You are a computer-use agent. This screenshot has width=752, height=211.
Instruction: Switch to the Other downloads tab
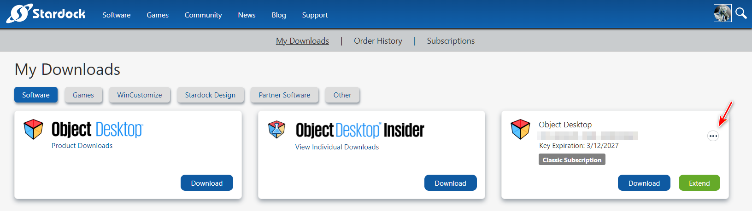coord(342,95)
